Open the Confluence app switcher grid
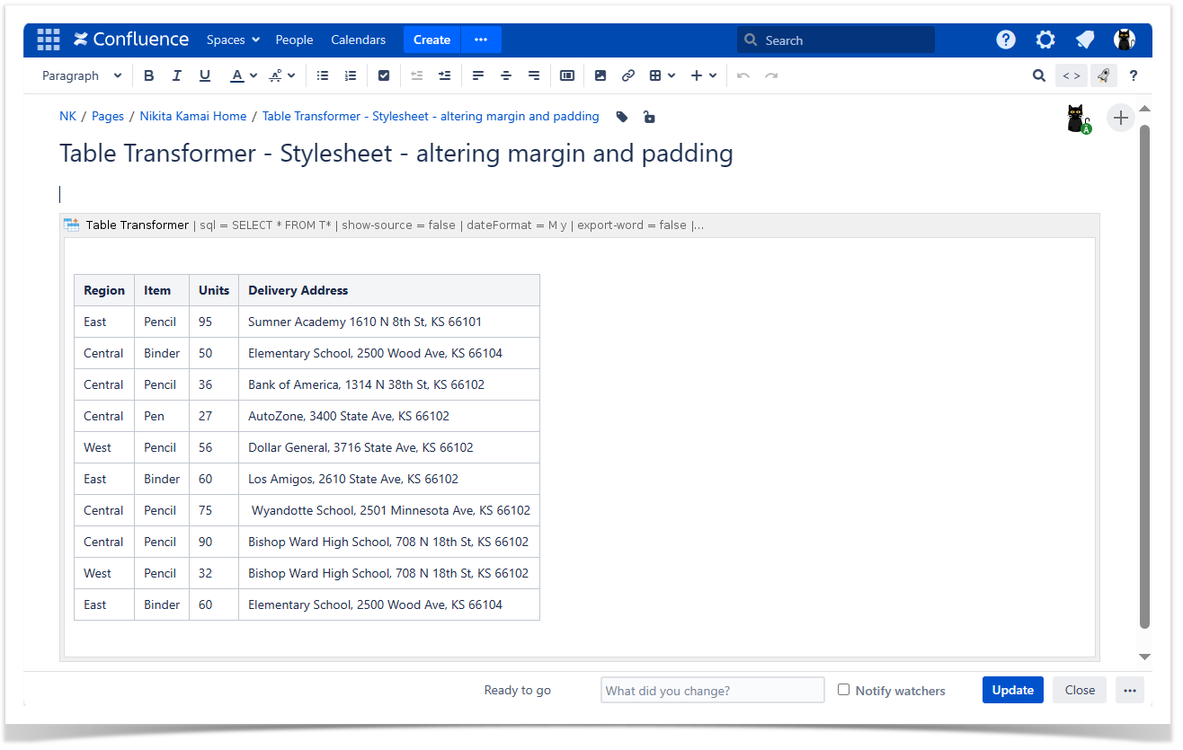Image resolution: width=1183 pixels, height=750 pixels. coord(48,40)
